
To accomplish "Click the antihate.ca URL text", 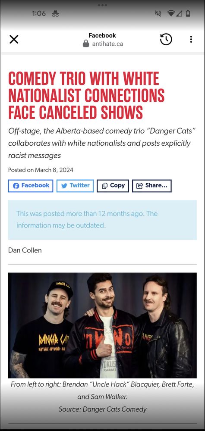I will (107, 44).
